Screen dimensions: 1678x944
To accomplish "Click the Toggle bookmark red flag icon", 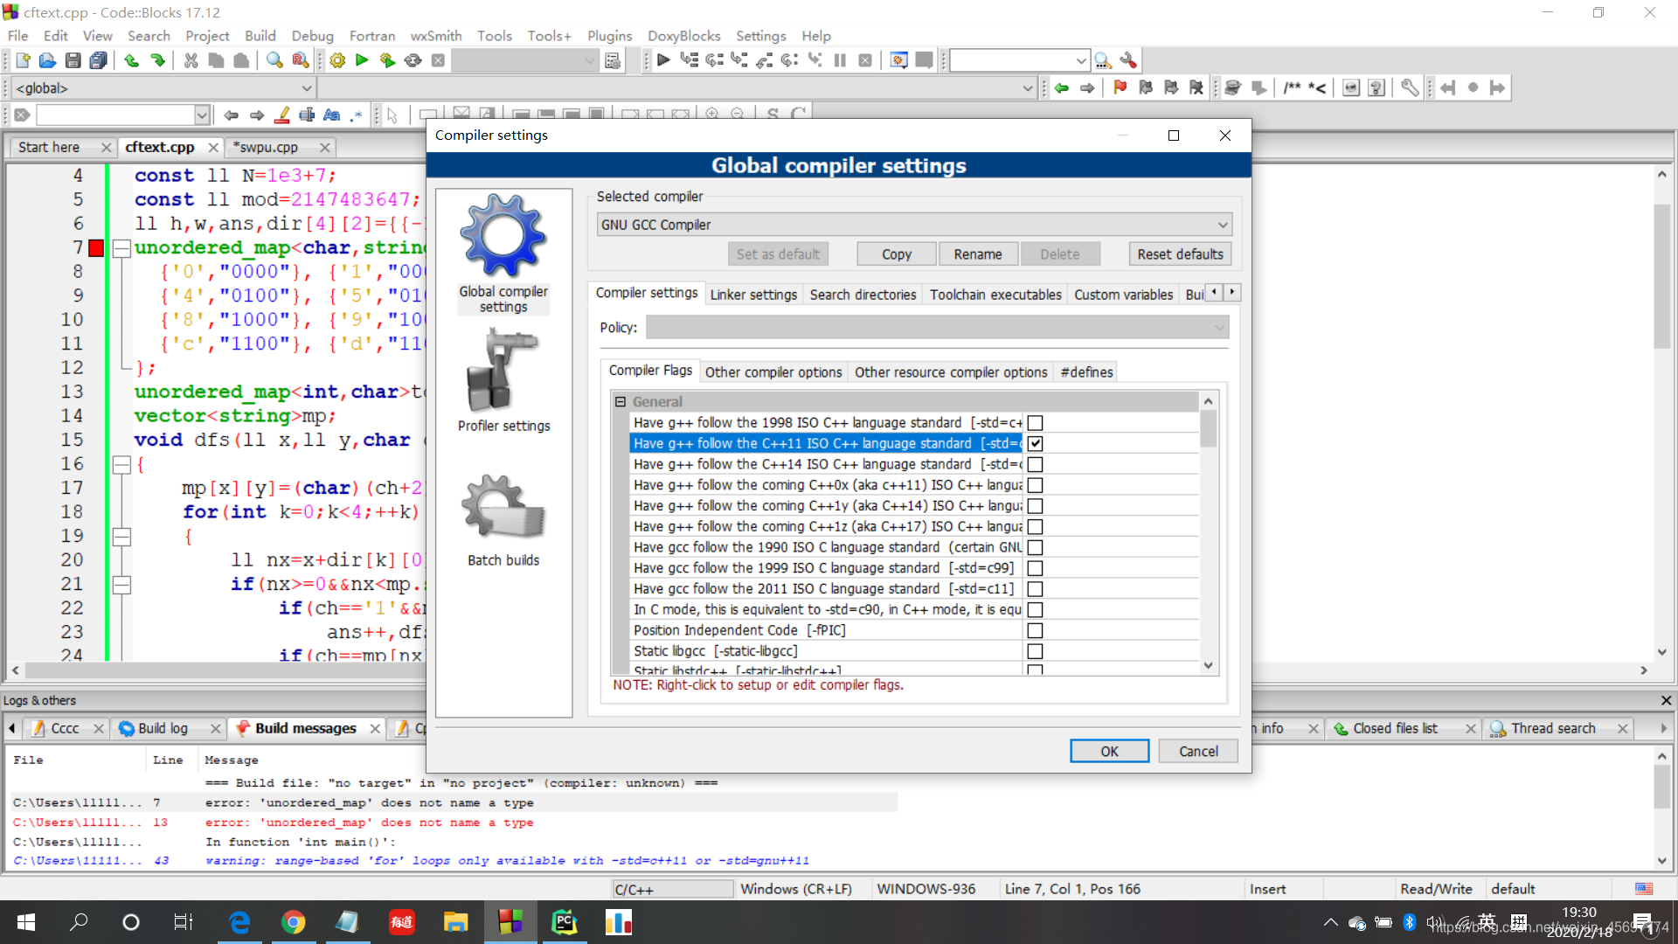I will [1120, 87].
